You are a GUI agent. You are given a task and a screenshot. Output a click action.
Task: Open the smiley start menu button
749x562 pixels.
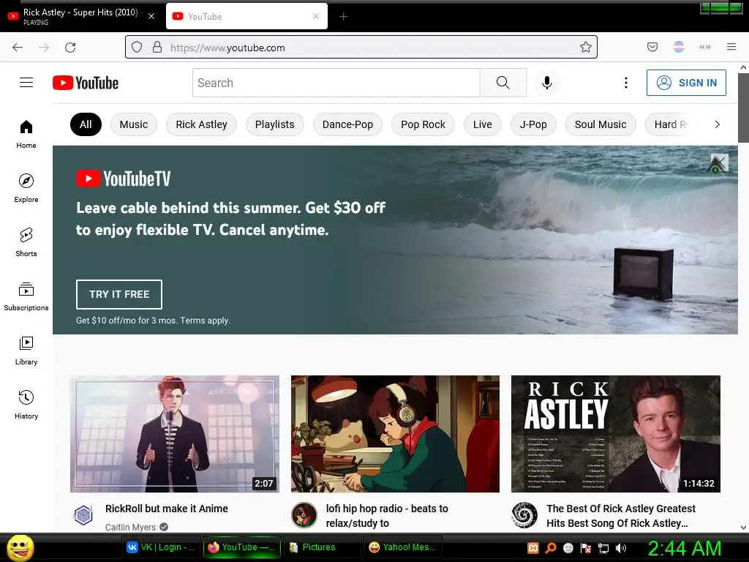click(20, 547)
